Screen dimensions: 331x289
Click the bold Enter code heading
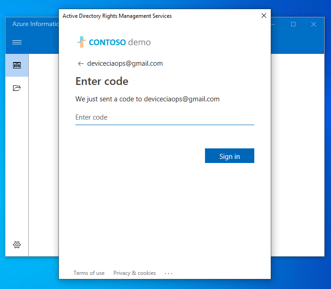click(102, 81)
